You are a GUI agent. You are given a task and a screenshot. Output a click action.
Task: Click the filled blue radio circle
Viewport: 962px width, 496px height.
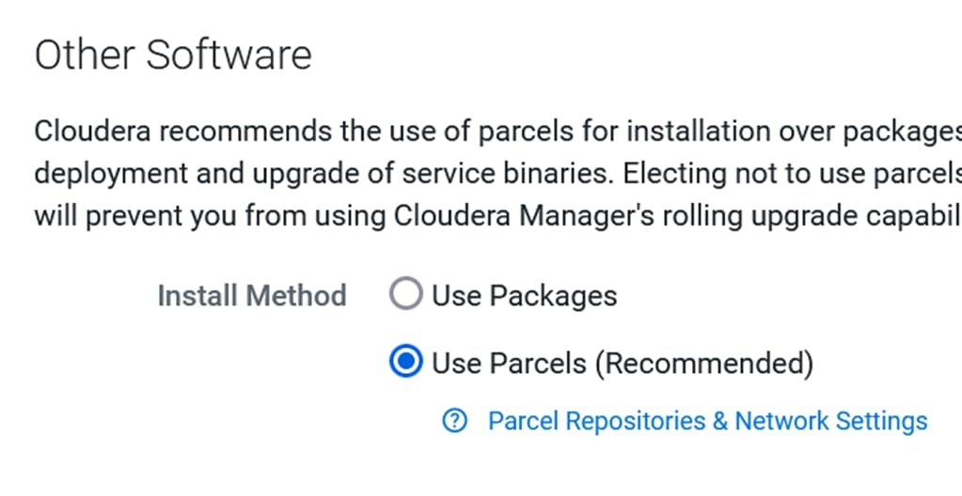coord(406,361)
